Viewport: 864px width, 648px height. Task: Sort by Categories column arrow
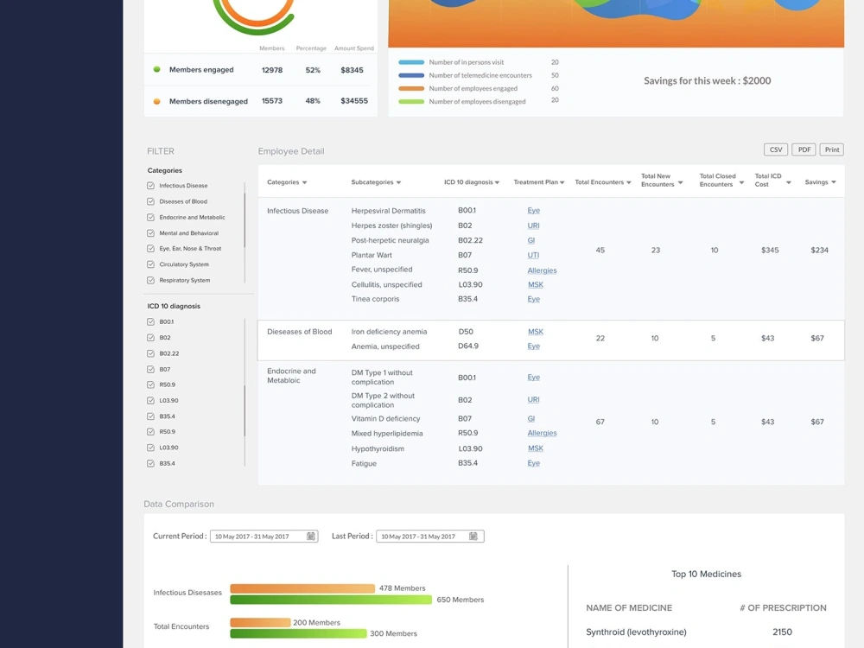point(305,182)
